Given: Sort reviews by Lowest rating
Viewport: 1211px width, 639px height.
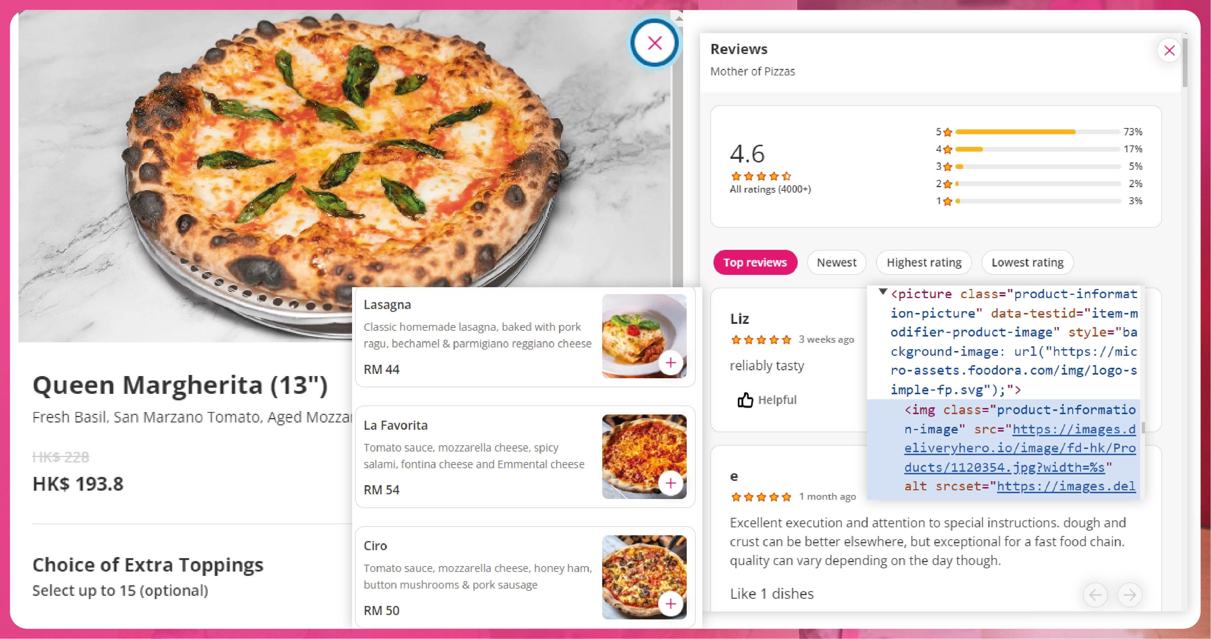Looking at the screenshot, I should coord(1027,262).
